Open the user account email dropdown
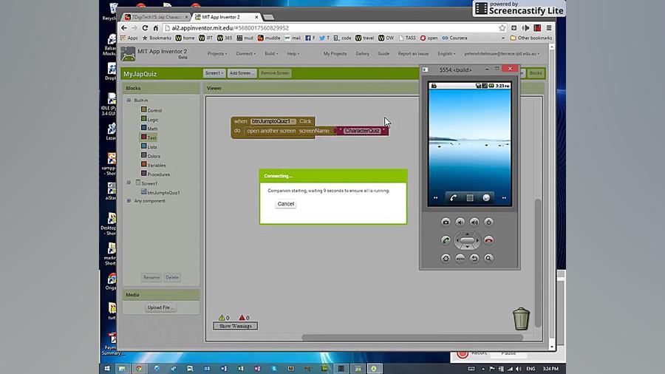Screen dimensions: 665x374 [x=502, y=54]
